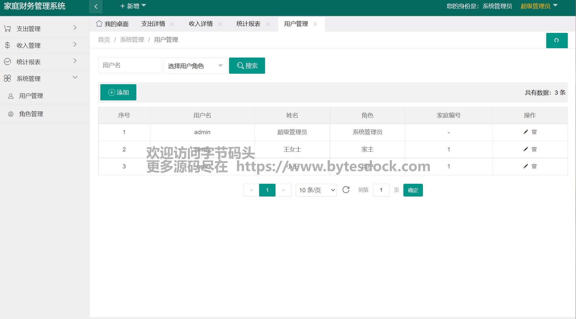Close the 支出详情 tab
The width and height of the screenshot is (576, 319).
point(172,24)
